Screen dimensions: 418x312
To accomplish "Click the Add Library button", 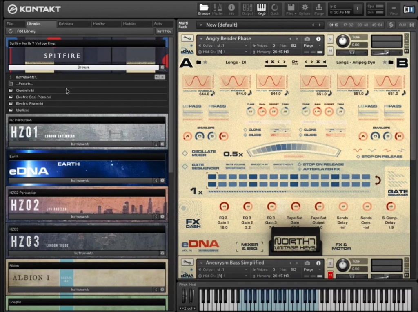I will pos(26,31).
